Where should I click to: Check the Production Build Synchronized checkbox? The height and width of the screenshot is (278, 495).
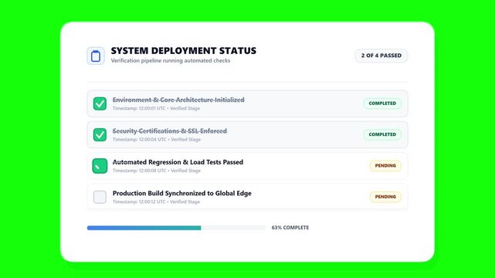(x=100, y=197)
